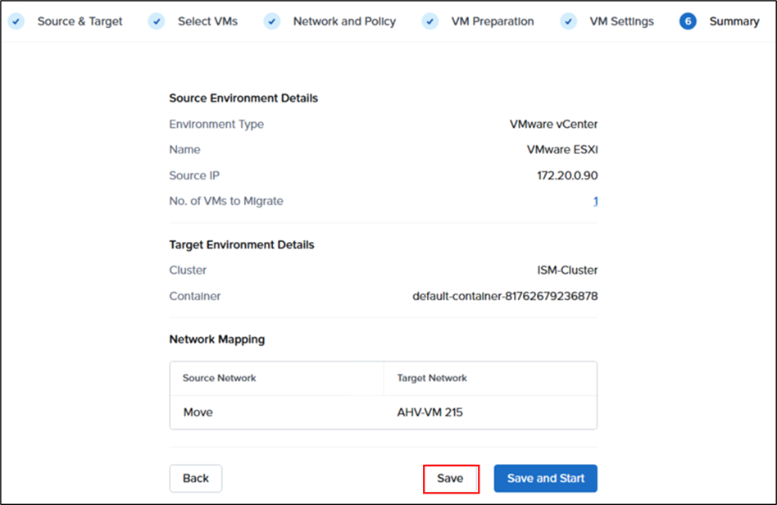Click the checkmark icon beside Select VMs
Image resolution: width=777 pixels, height=505 pixels.
pyautogui.click(x=157, y=21)
